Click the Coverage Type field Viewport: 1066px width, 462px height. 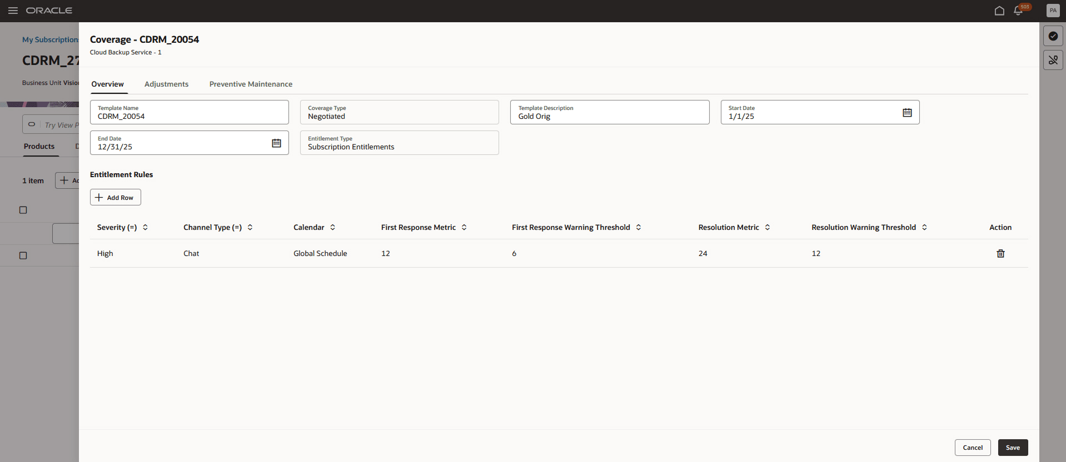pyautogui.click(x=400, y=112)
